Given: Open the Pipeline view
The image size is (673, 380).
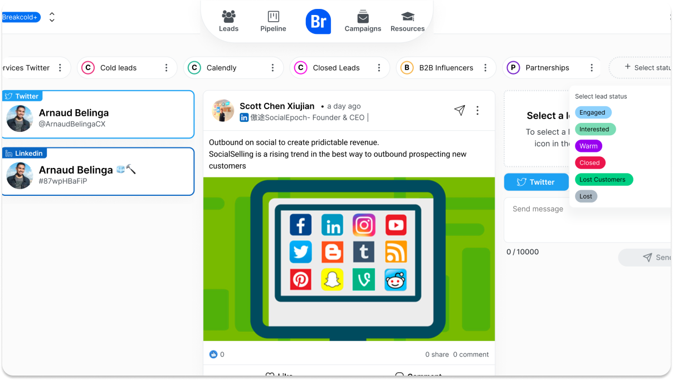Looking at the screenshot, I should tap(273, 21).
